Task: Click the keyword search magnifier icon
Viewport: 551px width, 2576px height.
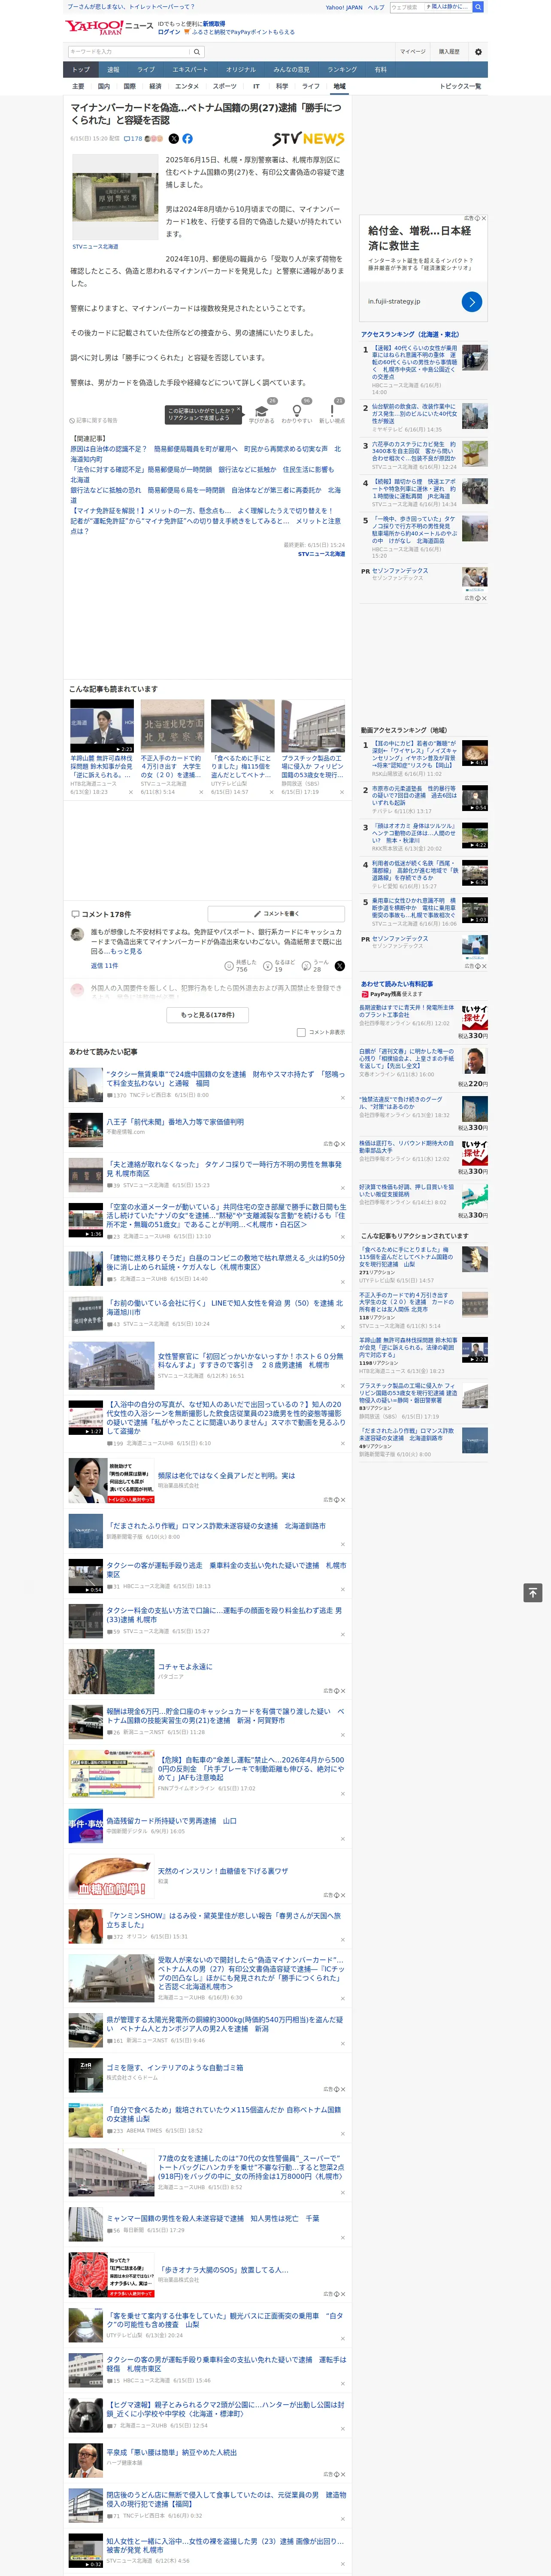Action: [197, 52]
